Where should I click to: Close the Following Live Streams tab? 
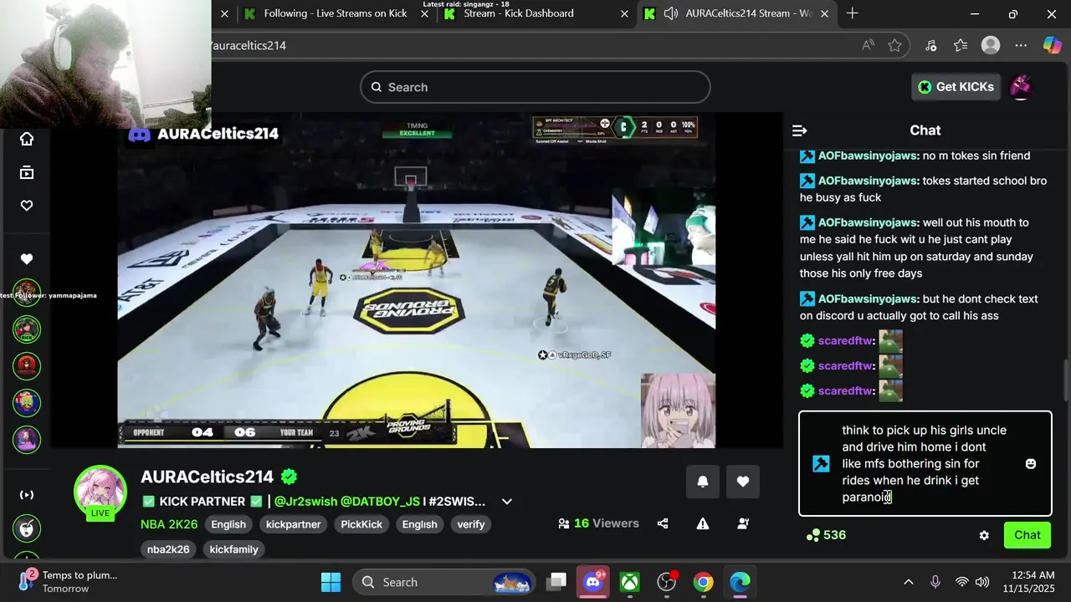click(424, 13)
